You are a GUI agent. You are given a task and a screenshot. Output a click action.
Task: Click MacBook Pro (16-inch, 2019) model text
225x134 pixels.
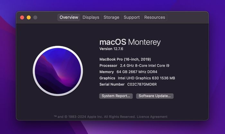125,59
